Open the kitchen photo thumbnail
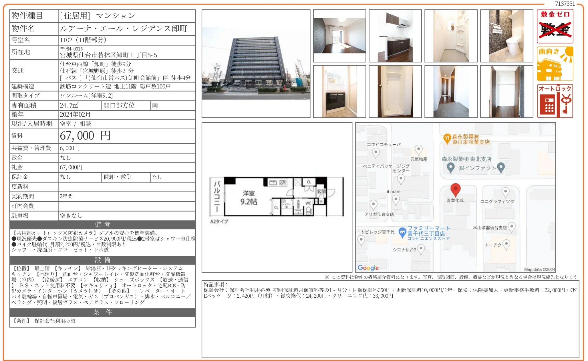The image size is (588, 361). pos(395,36)
